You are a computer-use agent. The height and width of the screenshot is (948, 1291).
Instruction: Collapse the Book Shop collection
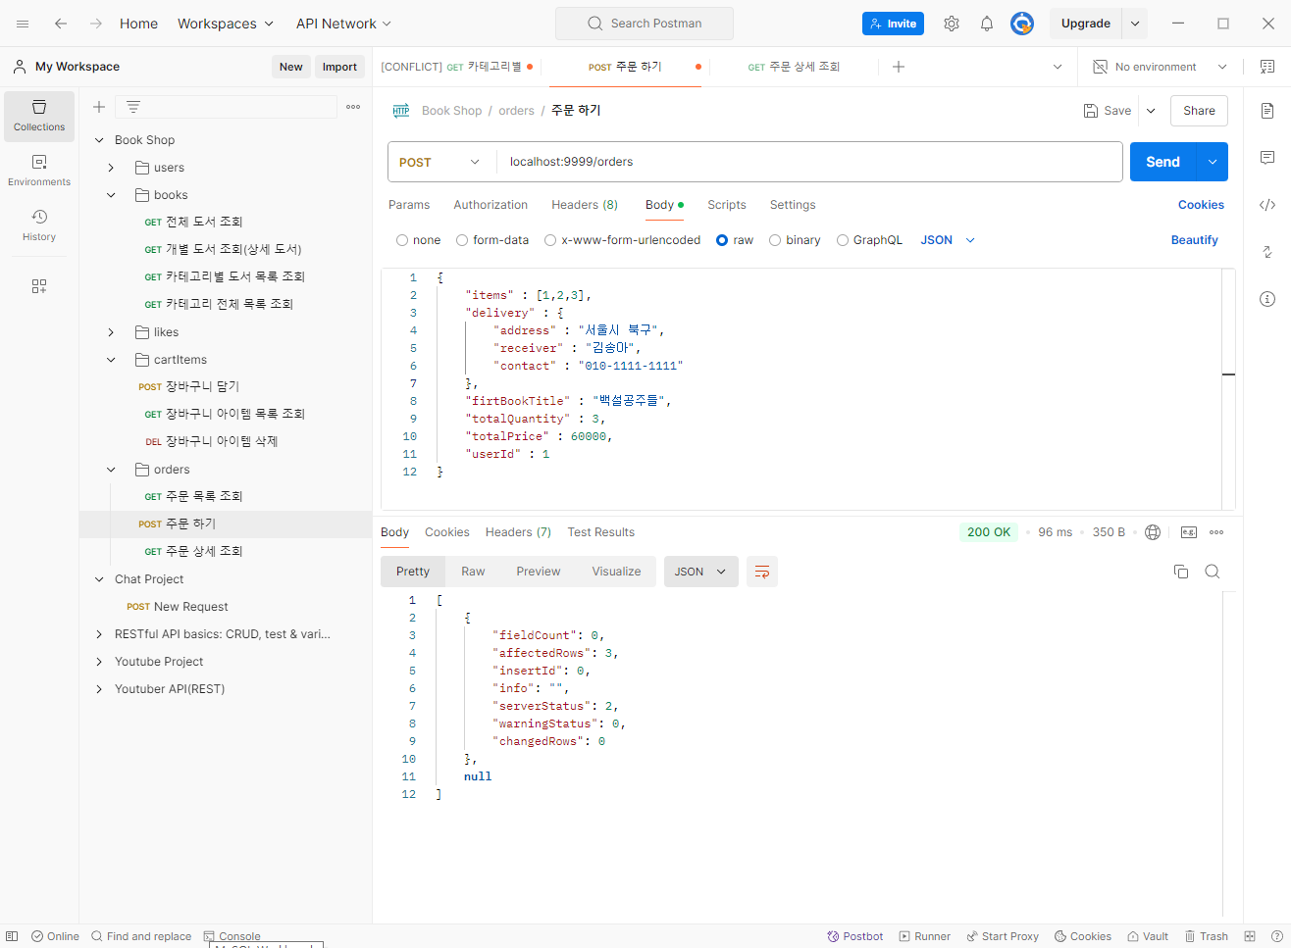coord(99,140)
